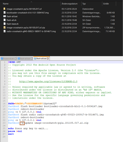123x142 pixels.
Task: Click the Licensed under the Apache License comment line
Action: coord(54,70)
